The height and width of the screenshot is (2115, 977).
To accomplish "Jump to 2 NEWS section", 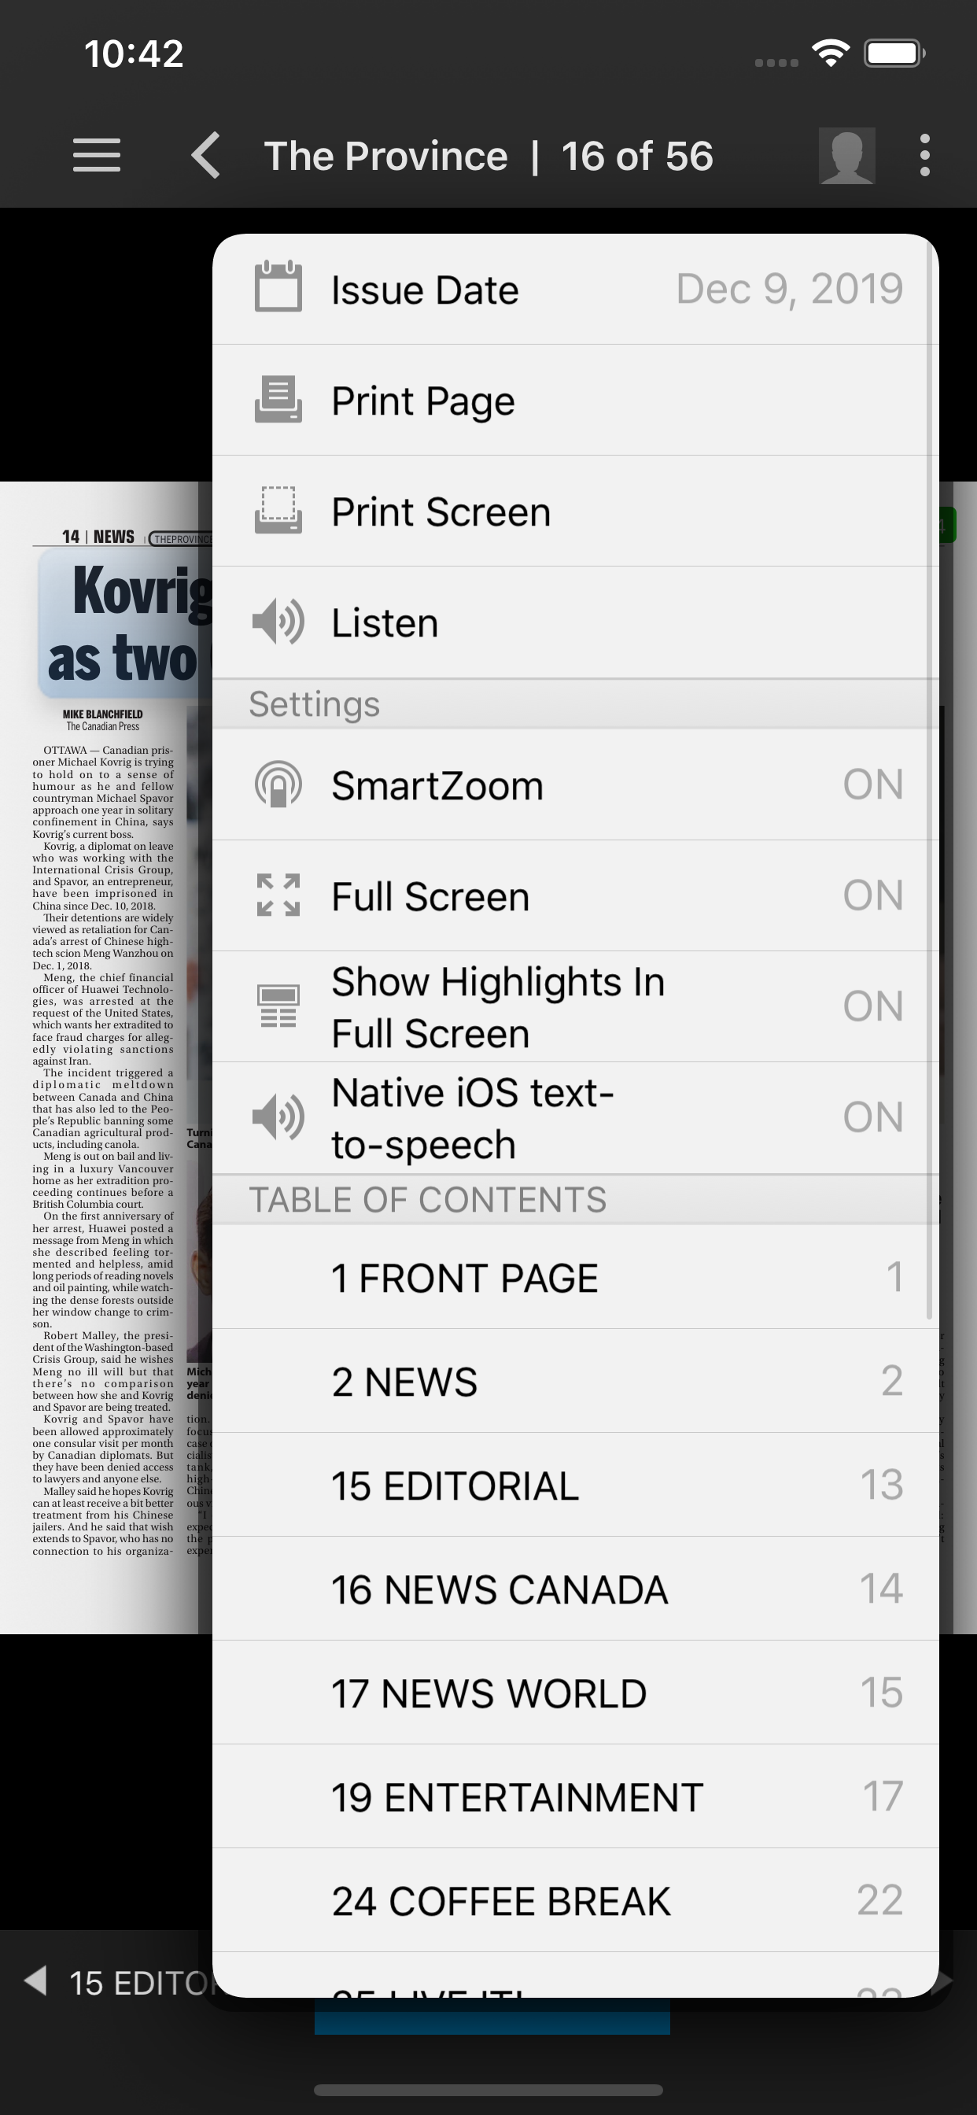I will pos(576,1381).
